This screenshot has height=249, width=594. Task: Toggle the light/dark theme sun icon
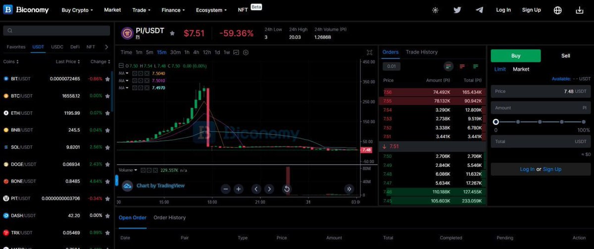(435, 10)
